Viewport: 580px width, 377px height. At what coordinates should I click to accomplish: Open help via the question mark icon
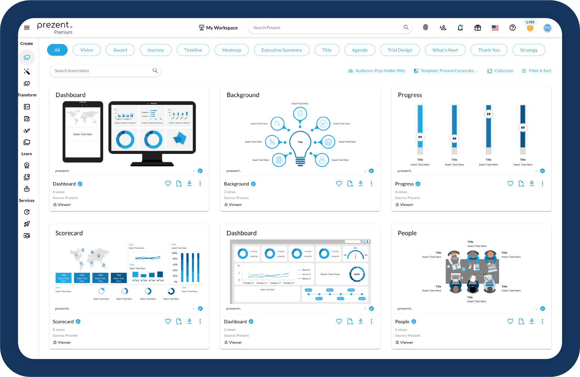[x=512, y=27]
